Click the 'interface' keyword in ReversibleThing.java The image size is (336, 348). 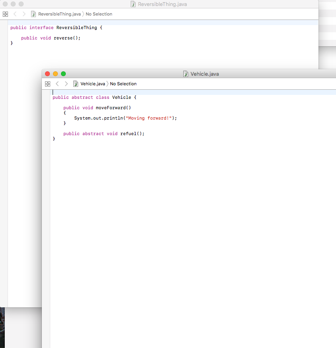coord(41,28)
